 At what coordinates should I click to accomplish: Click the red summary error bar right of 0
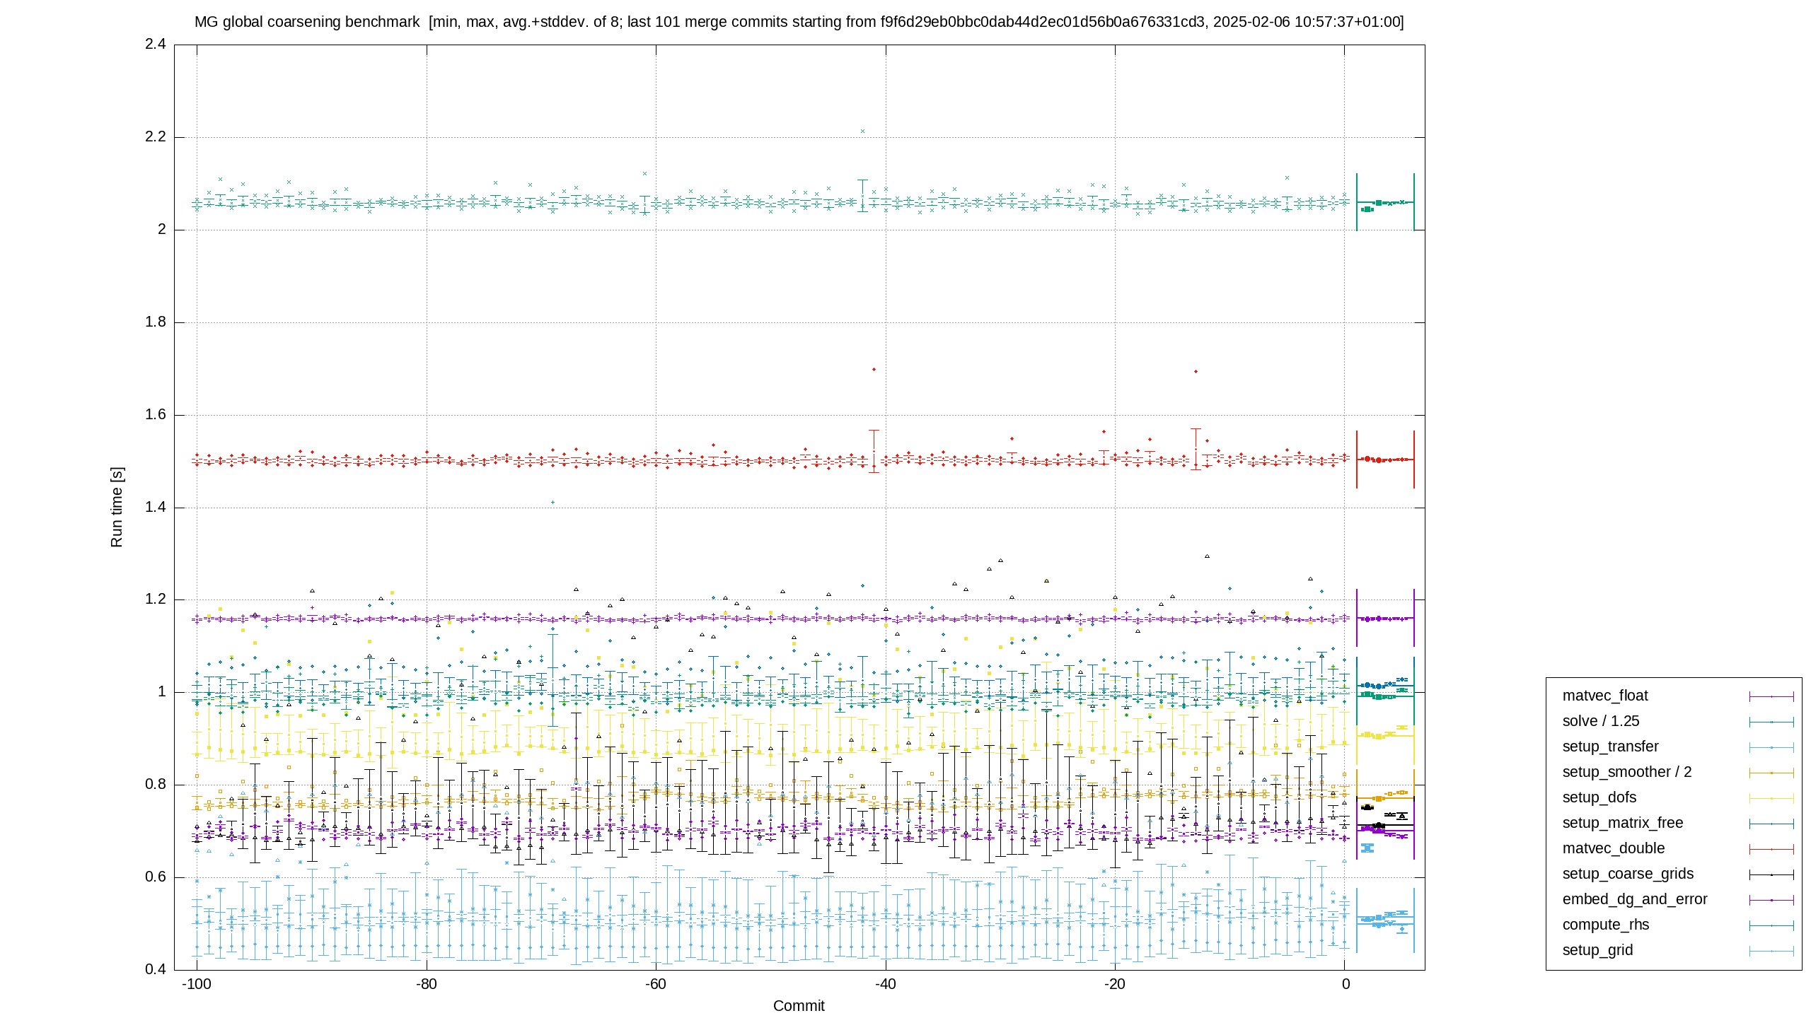click(x=1385, y=460)
